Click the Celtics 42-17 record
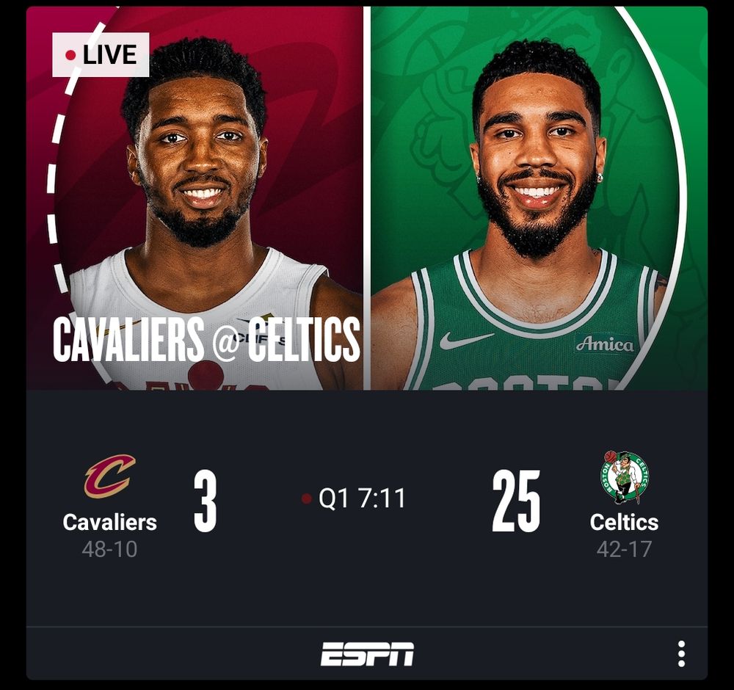The image size is (734, 690). point(625,549)
